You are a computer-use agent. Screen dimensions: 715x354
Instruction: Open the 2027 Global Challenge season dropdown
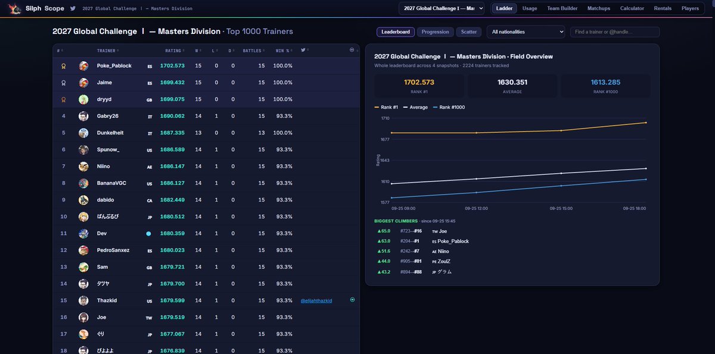(x=442, y=8)
